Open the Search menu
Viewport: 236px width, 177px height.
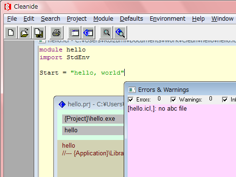coord(51,19)
